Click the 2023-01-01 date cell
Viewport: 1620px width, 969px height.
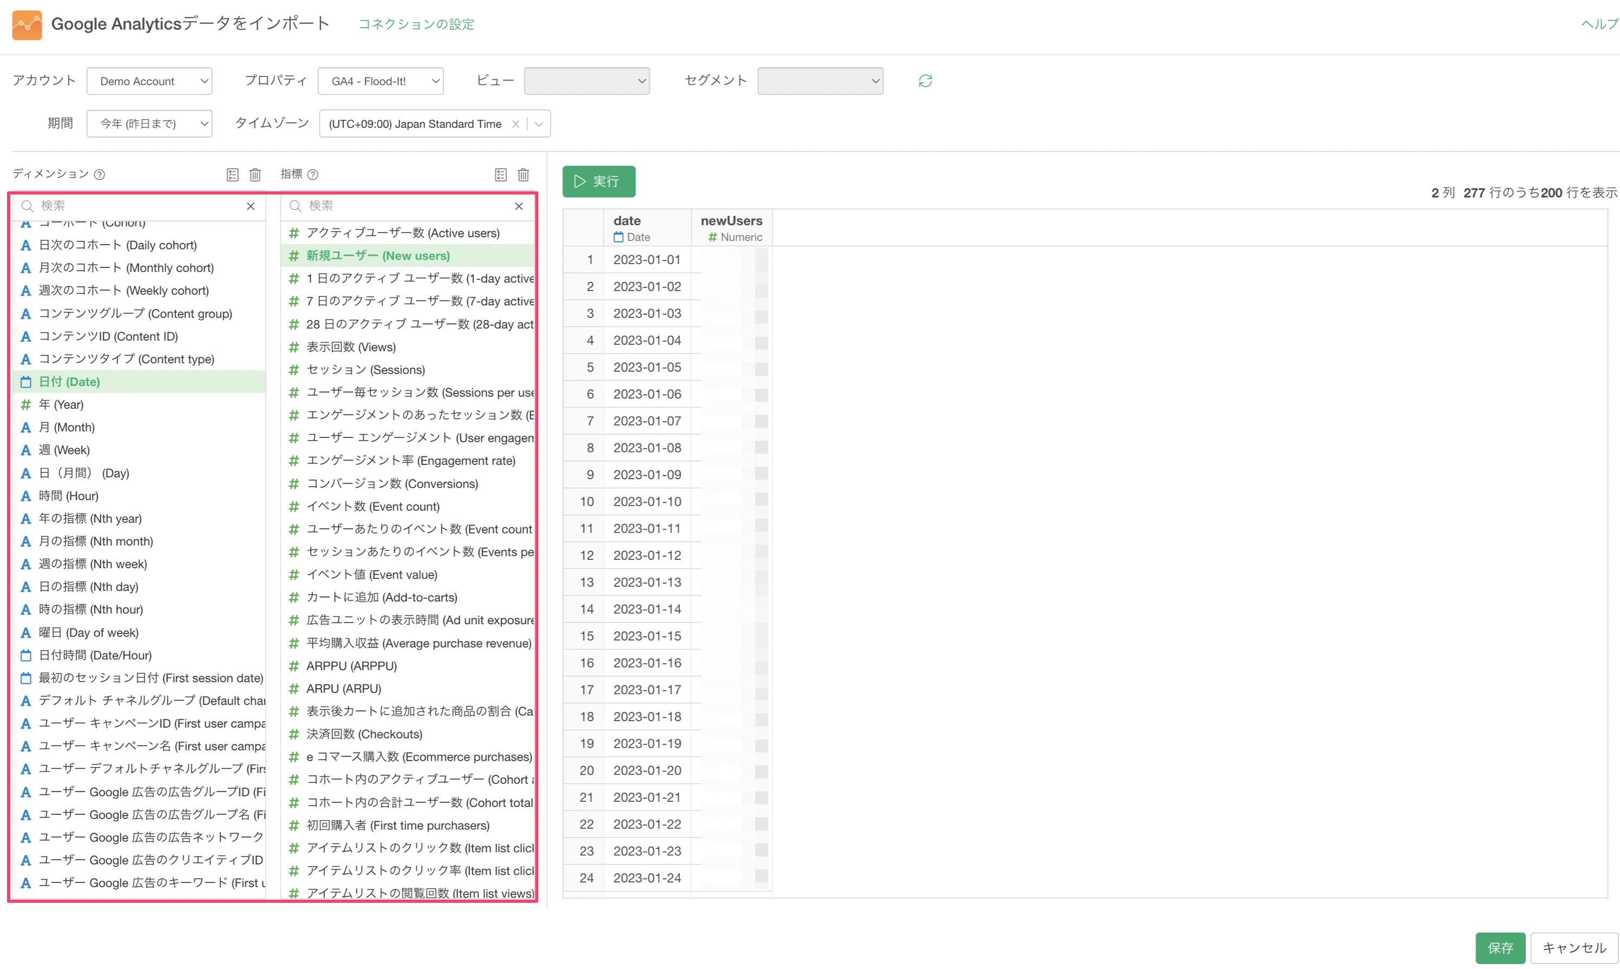pos(647,260)
